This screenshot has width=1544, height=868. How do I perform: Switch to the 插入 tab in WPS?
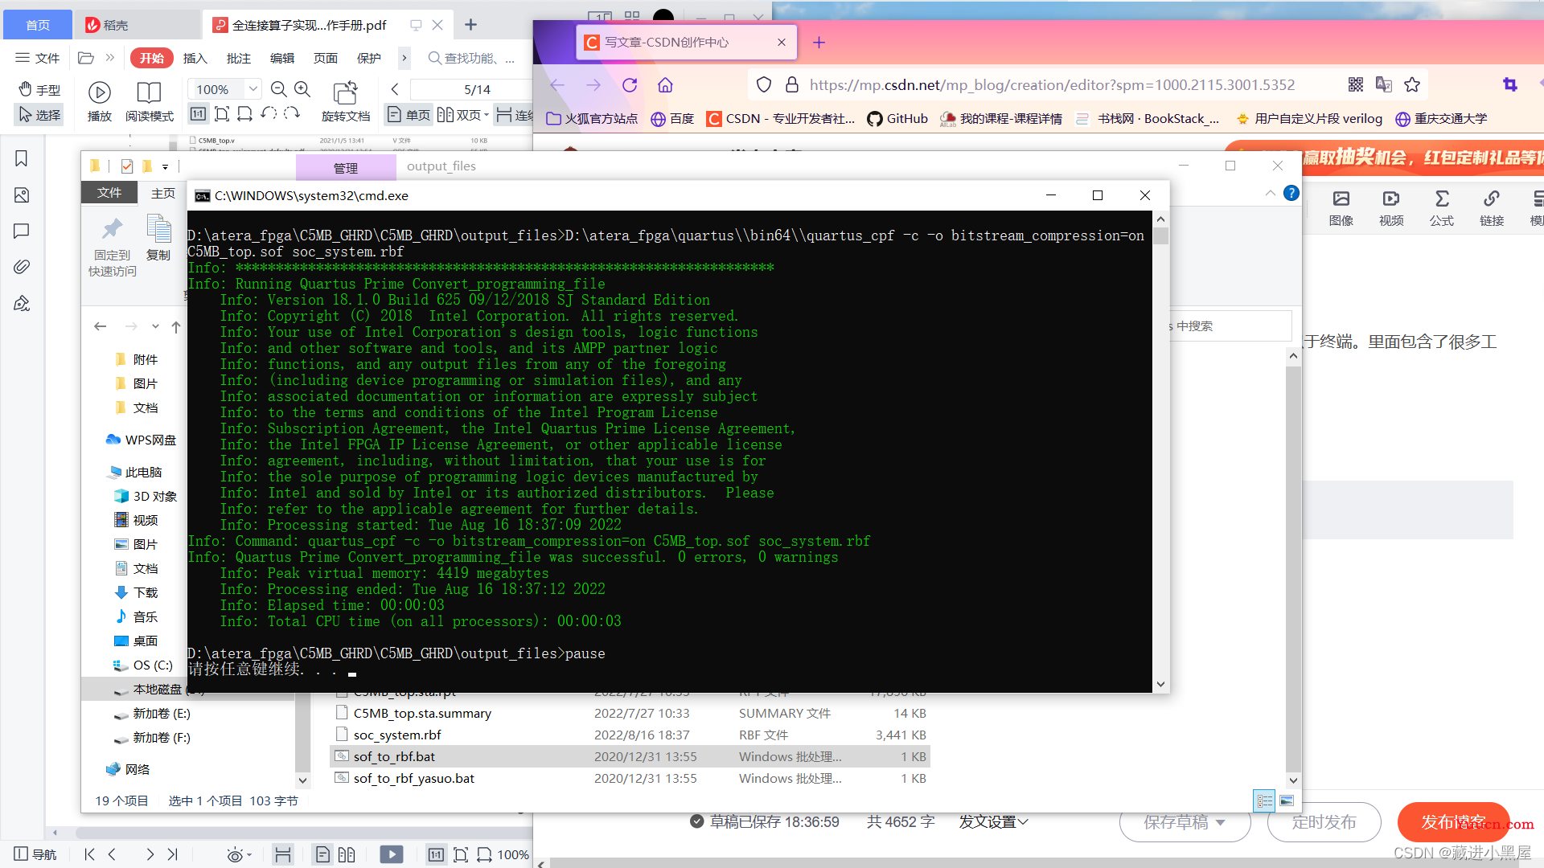click(x=195, y=58)
